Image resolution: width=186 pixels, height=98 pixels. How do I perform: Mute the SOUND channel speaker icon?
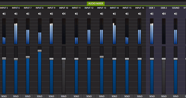pyautogui.click(x=176, y=14)
